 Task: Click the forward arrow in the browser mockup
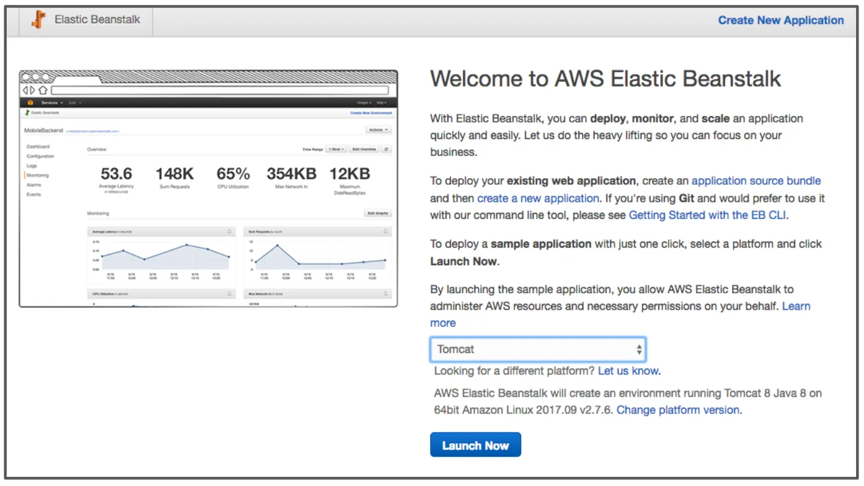coord(32,90)
